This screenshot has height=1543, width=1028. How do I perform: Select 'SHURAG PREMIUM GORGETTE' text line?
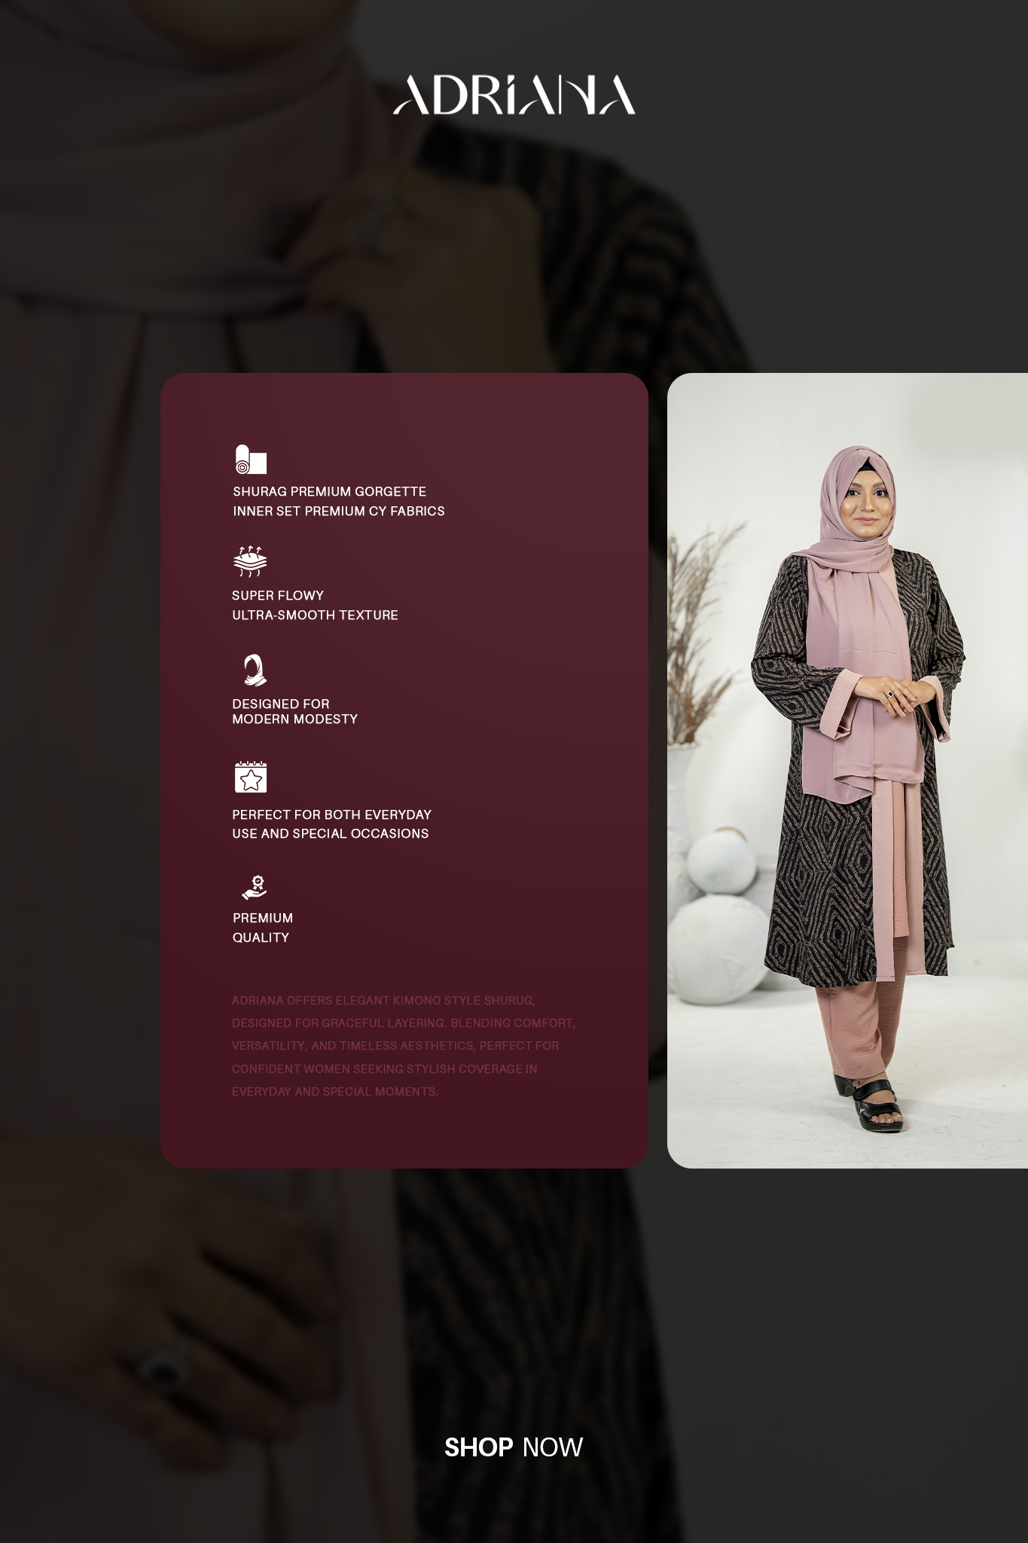[330, 491]
